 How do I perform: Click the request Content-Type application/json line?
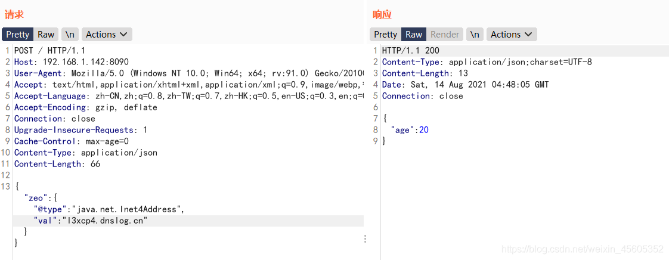pos(86,153)
